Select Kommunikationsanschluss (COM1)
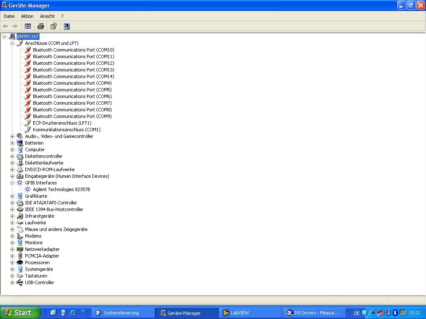Screen dimensions: 426x319 point(67,130)
